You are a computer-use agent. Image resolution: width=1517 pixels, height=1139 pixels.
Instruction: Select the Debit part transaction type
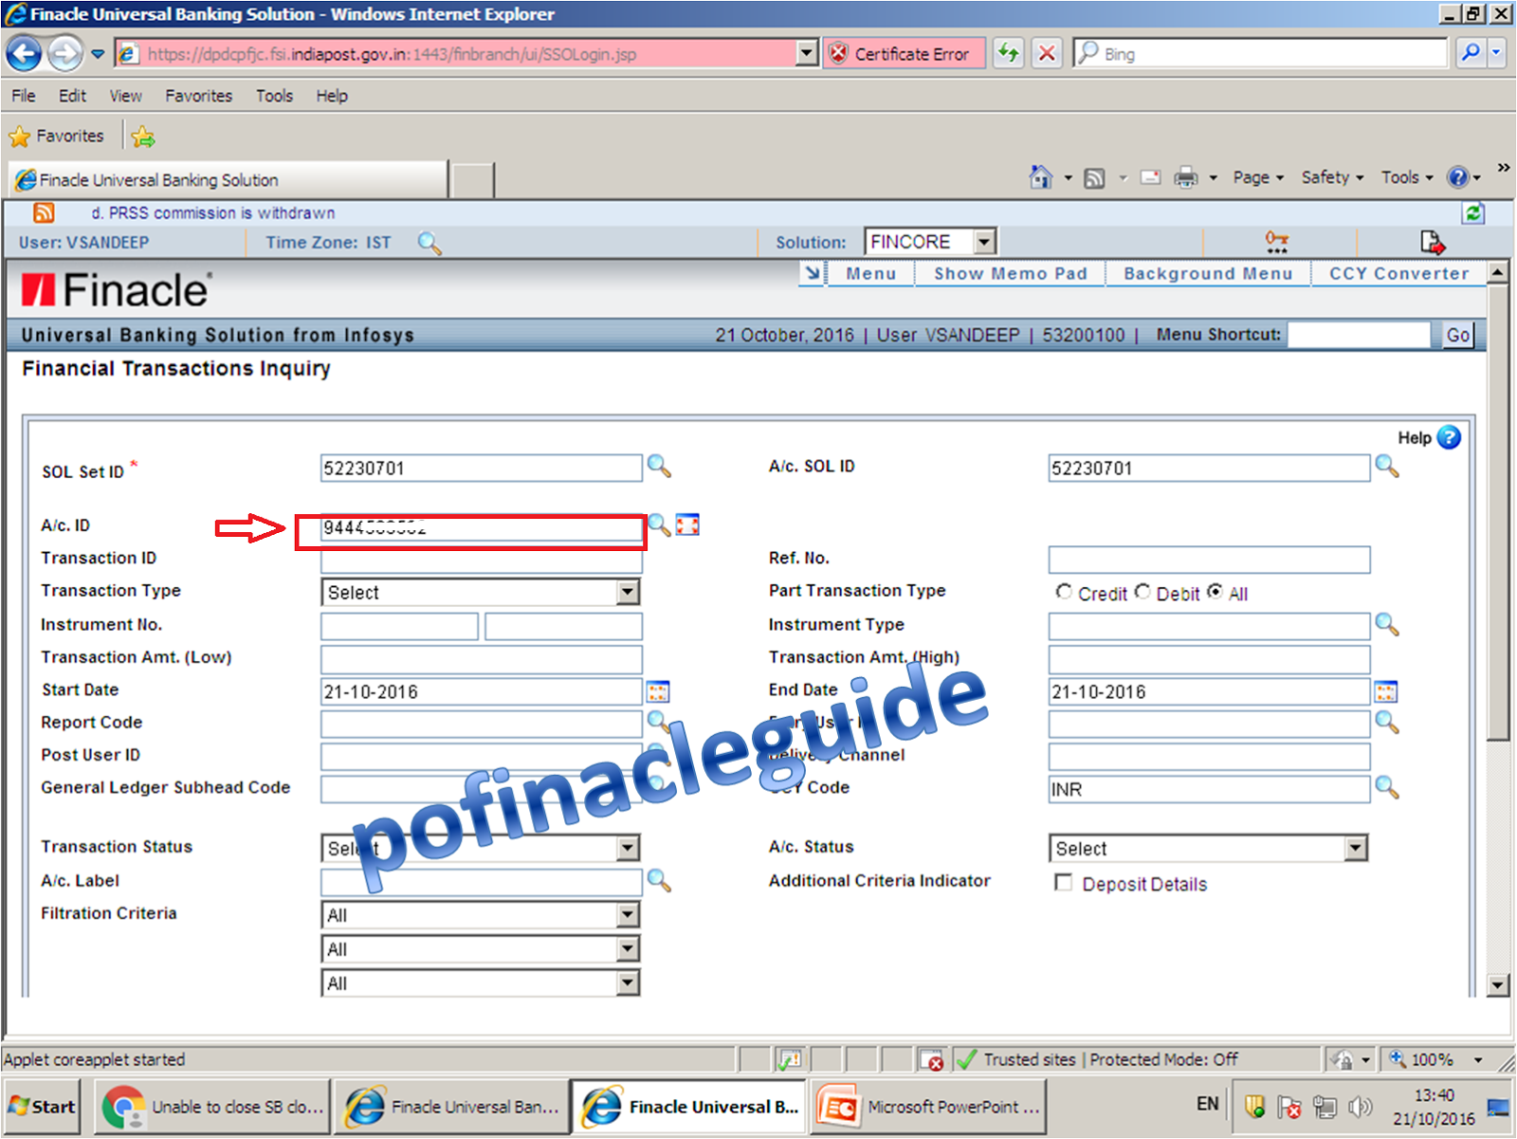tap(1142, 592)
